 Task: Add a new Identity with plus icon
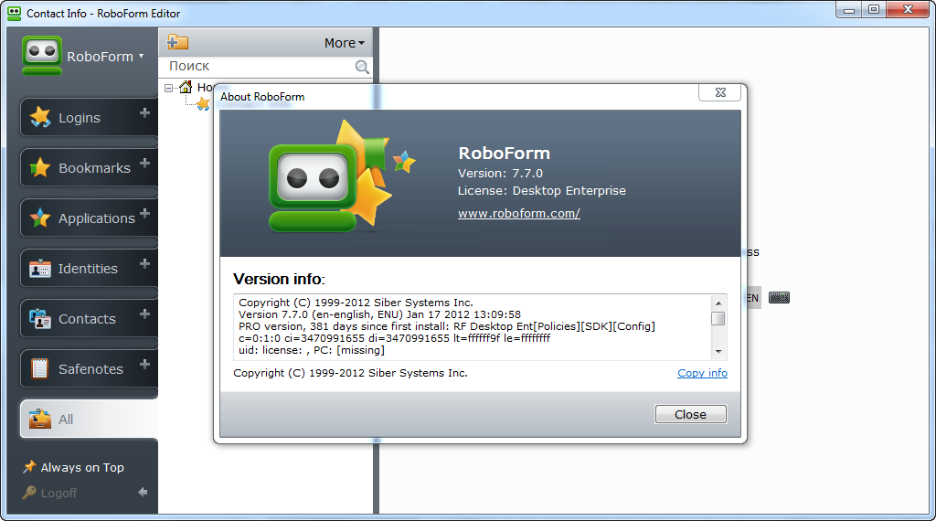click(144, 263)
